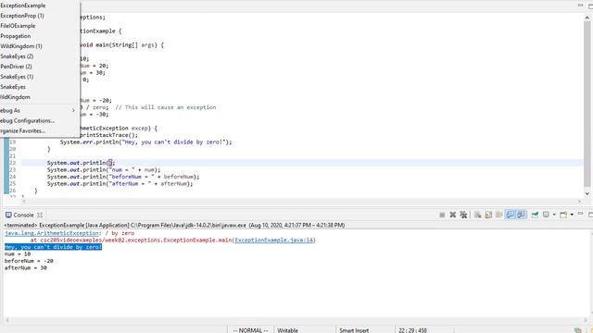Click the Terminate button in Console toolbar

coord(442,215)
